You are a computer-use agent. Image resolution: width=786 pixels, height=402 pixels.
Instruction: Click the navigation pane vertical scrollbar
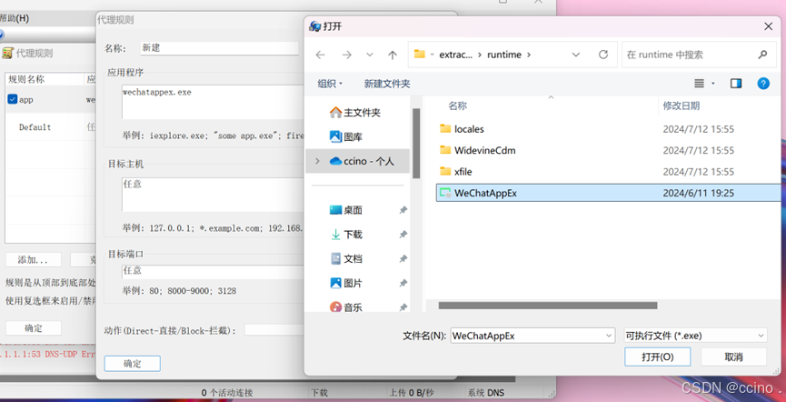(x=416, y=144)
